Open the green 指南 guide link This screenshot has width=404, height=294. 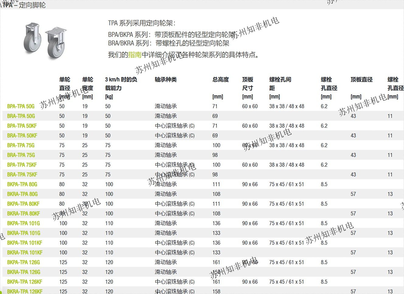point(135,55)
